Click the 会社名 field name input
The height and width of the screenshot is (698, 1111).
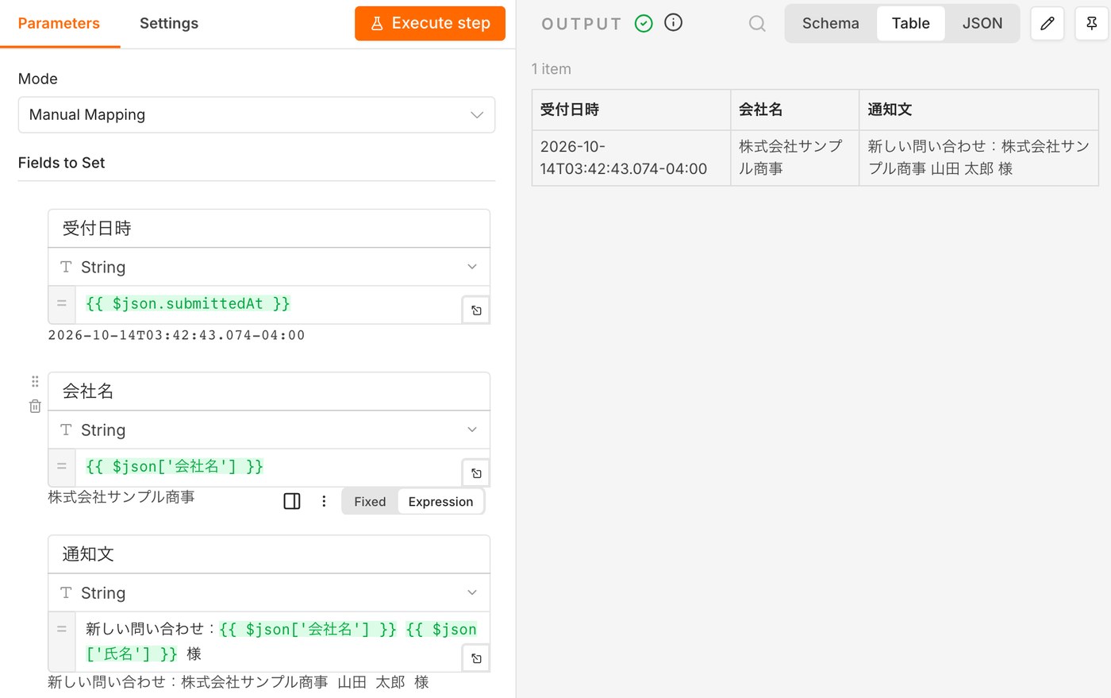269,391
